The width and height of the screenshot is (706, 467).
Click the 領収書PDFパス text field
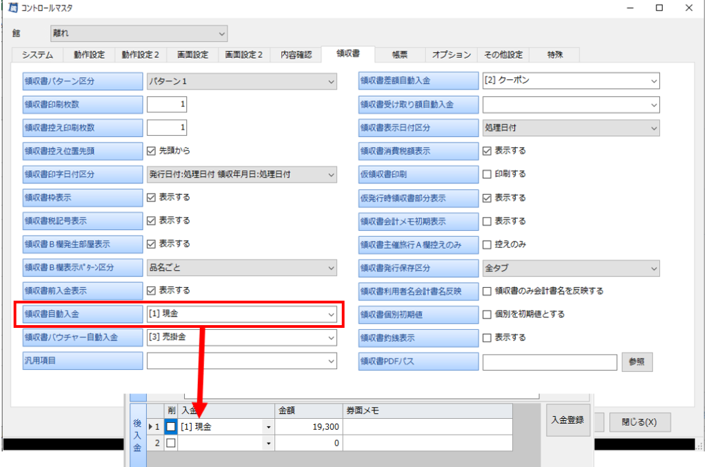pyautogui.click(x=549, y=362)
